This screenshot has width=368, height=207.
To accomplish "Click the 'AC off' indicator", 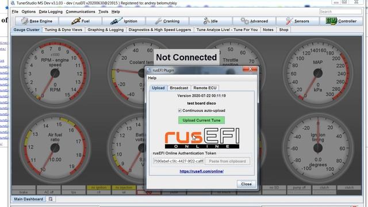I will 48,192.
